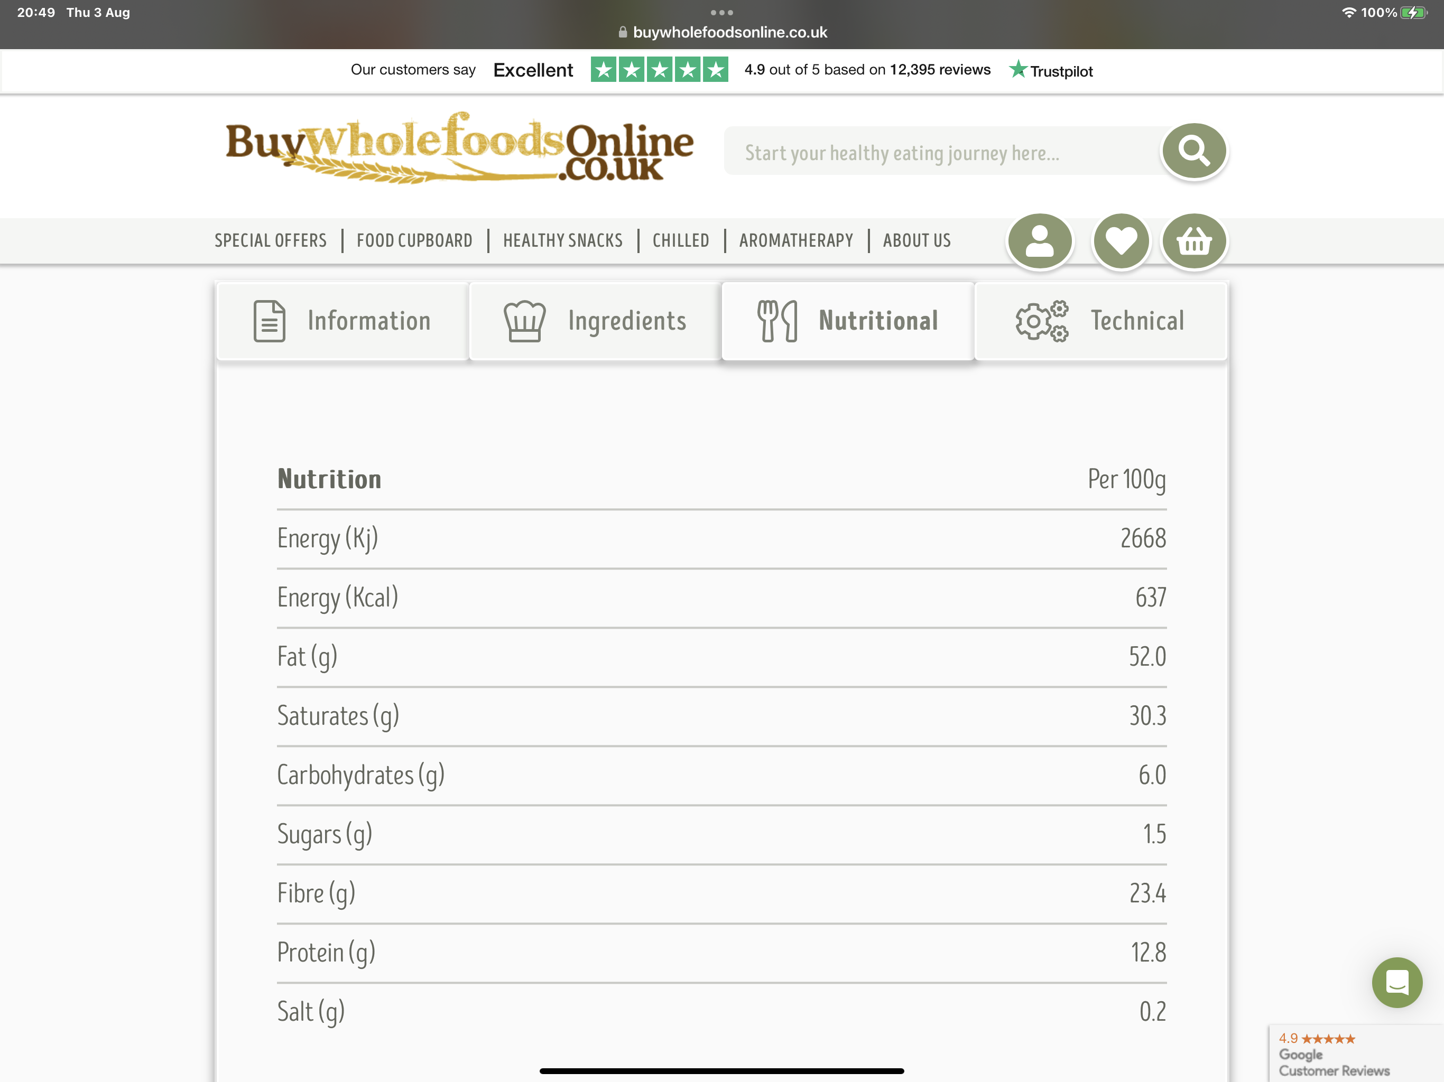Click the green search magnifier button
This screenshot has height=1082, width=1444.
[1193, 151]
